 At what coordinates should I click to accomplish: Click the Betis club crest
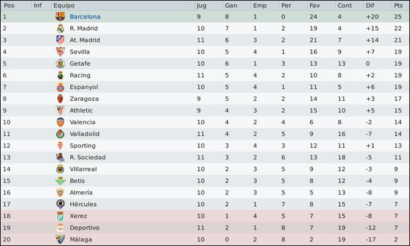[60, 181]
